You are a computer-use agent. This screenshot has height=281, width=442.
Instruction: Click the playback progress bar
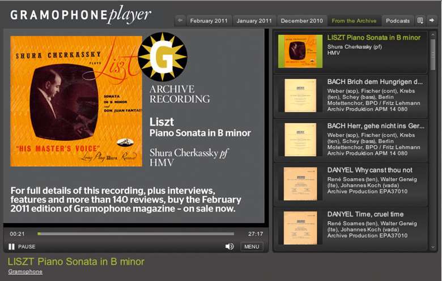click(136, 234)
